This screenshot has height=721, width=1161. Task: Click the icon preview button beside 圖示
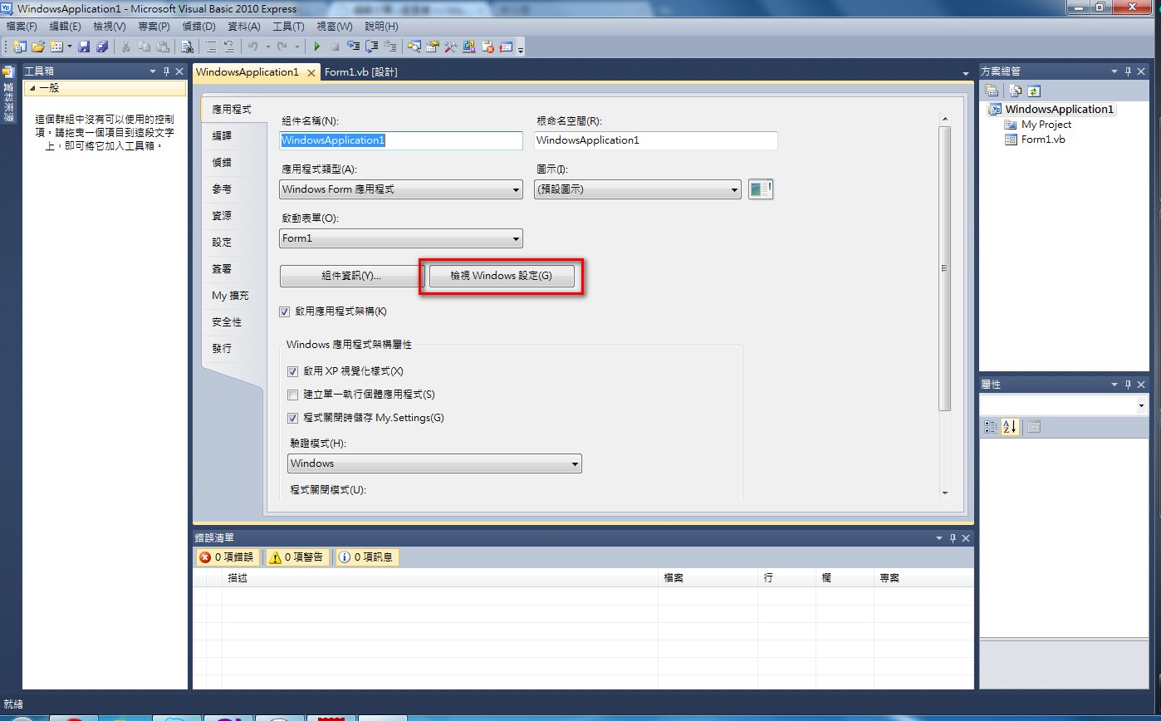761,189
